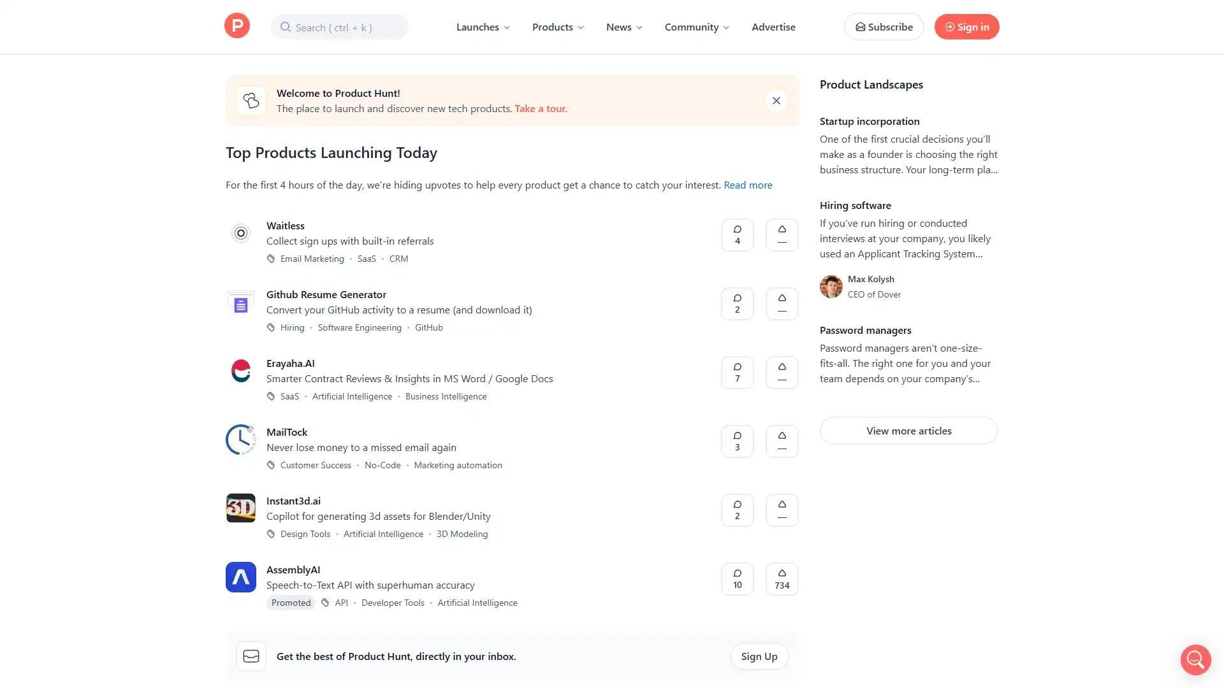Viewport: 1224px width, 688px height.
Task: Click the Promoted label on AssemblyAI
Action: pyautogui.click(x=291, y=603)
